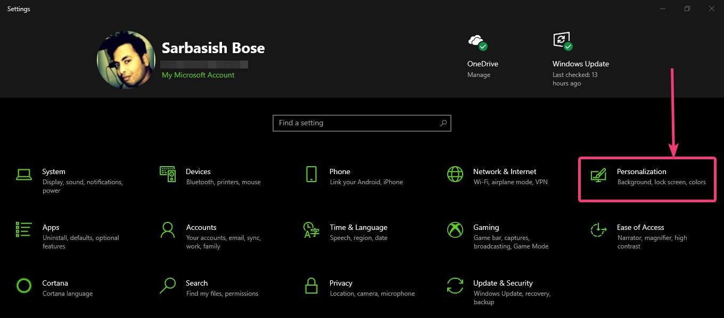Open the Cortana circle icon
The image size is (724, 318).
pyautogui.click(x=24, y=286)
